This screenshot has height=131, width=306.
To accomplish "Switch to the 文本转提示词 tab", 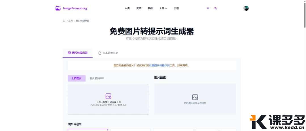I will (x=108, y=53).
